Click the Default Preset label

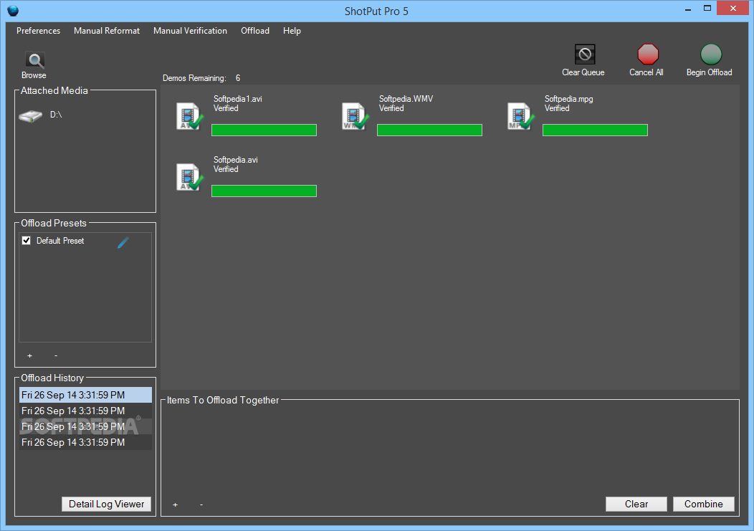60,241
